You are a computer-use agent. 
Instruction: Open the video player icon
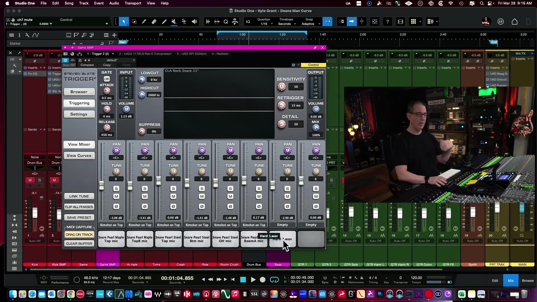tap(401, 22)
